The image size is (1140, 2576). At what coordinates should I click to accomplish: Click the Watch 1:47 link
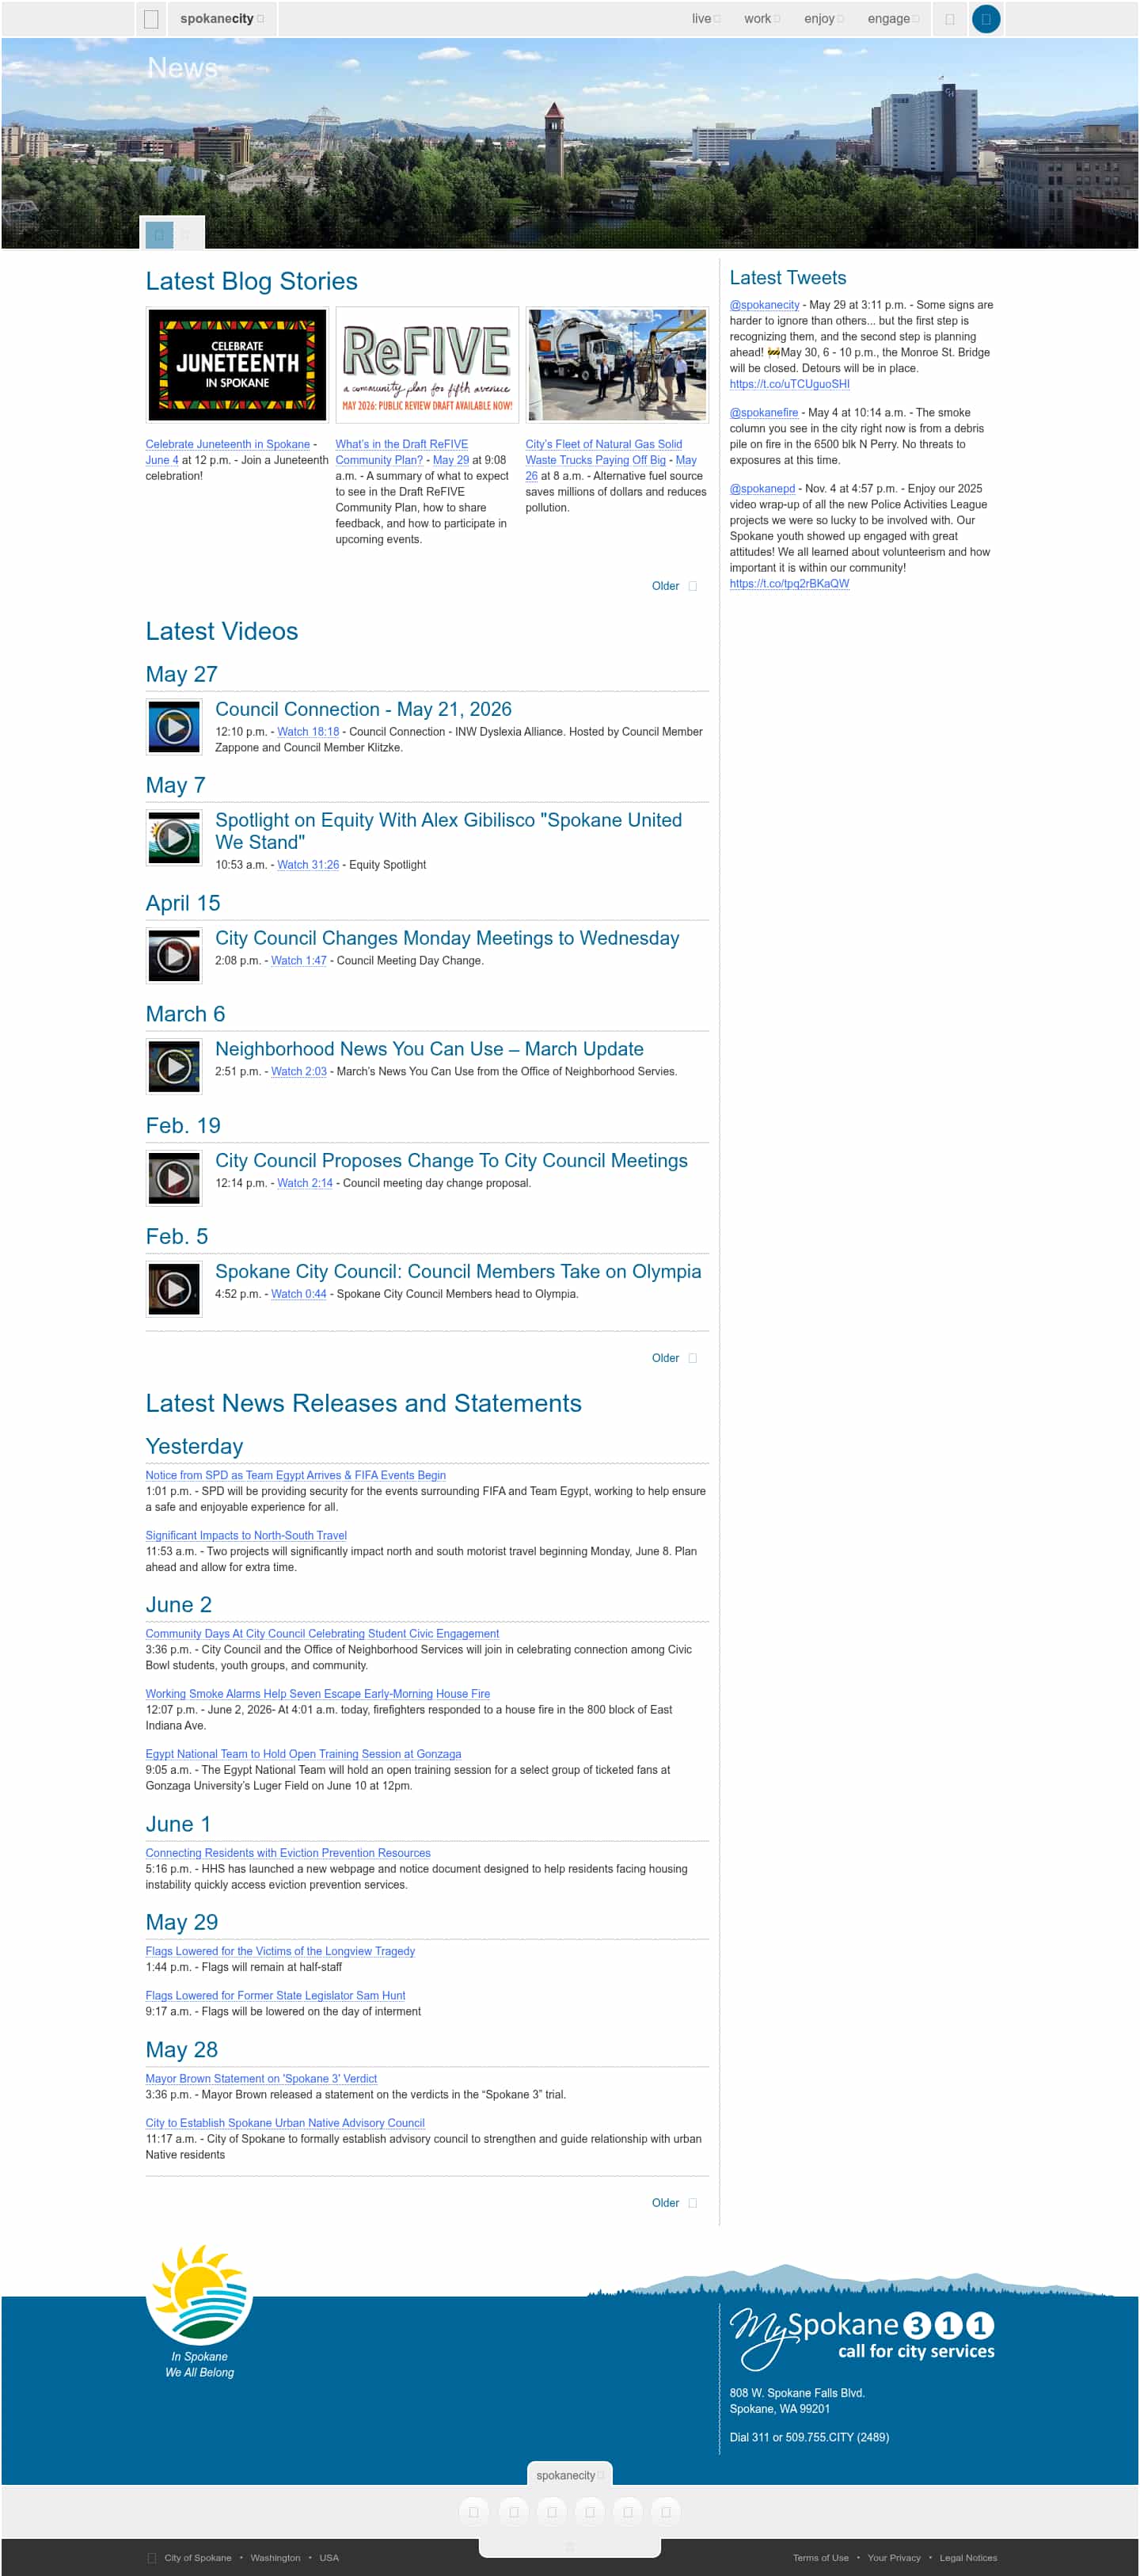(299, 960)
